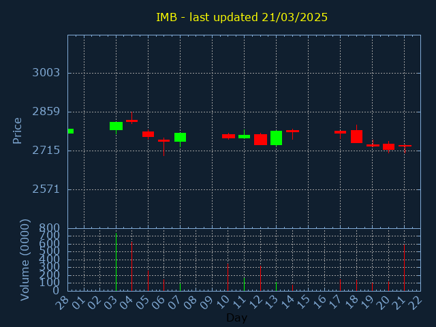The height and width of the screenshot is (327, 436).
Task: Click the red candlestick on day 14
Action: tap(292, 131)
